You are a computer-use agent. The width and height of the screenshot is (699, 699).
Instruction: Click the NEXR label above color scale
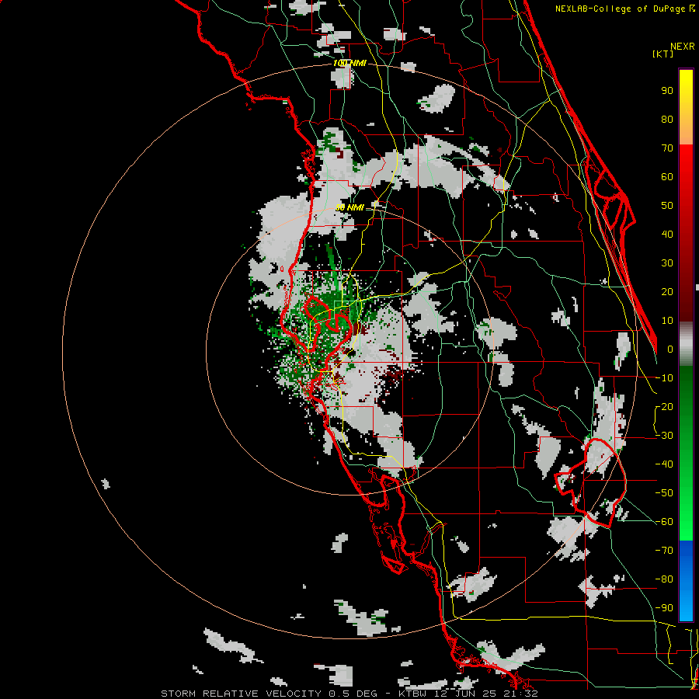click(x=683, y=47)
